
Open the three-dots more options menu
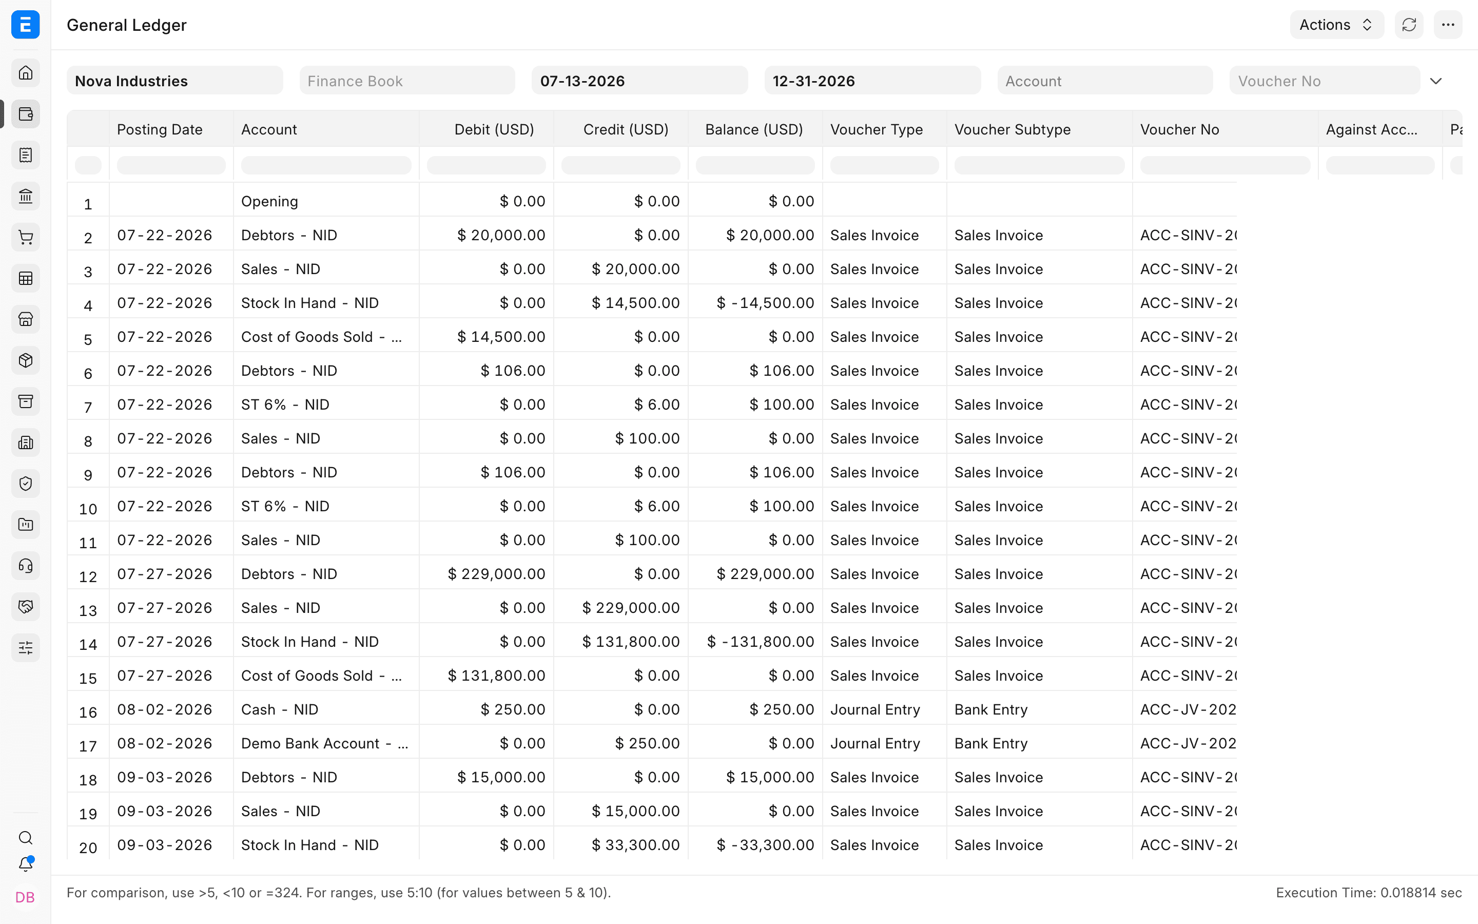pyautogui.click(x=1448, y=25)
